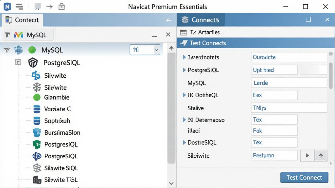This screenshot has height=188, width=335.
Task: Click the forward arrow icon in title bar
Action: pos(49,7)
